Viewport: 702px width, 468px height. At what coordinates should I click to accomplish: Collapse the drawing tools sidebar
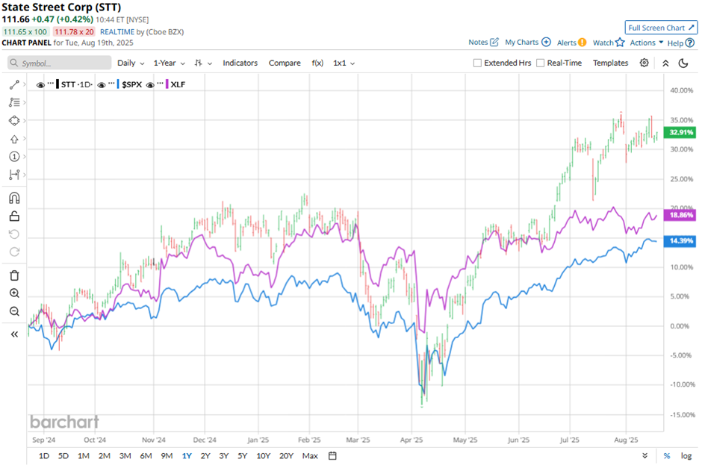pyautogui.click(x=14, y=334)
